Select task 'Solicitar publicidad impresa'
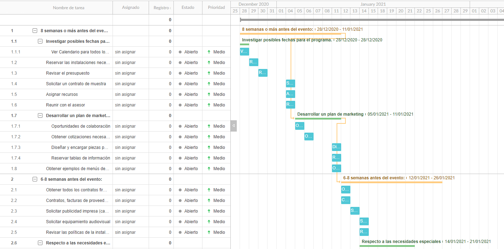 coord(78,211)
